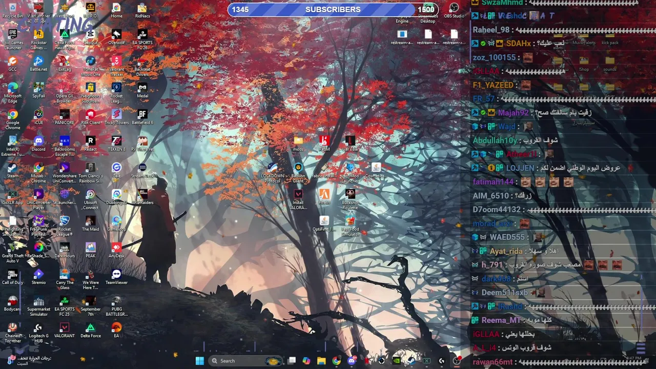Select the PEAK desktop icon
Image resolution: width=656 pixels, height=369 pixels.
pos(91,251)
